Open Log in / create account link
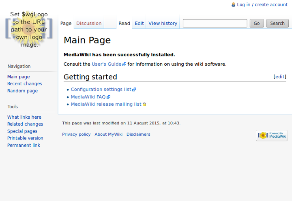The height and width of the screenshot is (201, 292). pyautogui.click(x=262, y=4)
